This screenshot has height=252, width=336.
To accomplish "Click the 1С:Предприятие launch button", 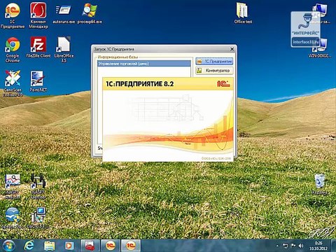I will 214,62.
